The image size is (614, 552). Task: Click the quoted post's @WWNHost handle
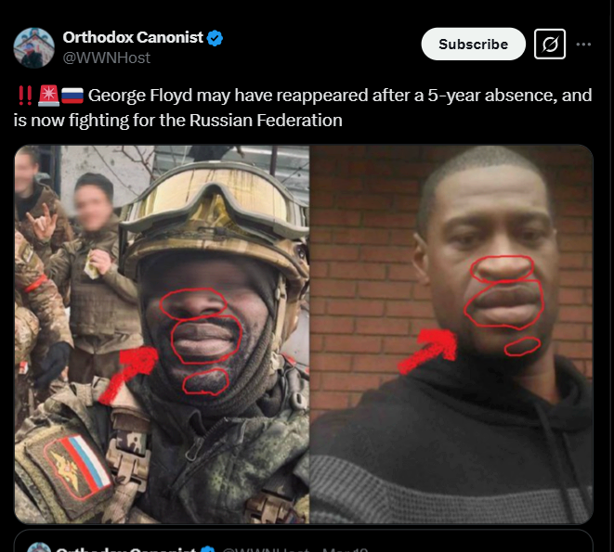(267, 549)
